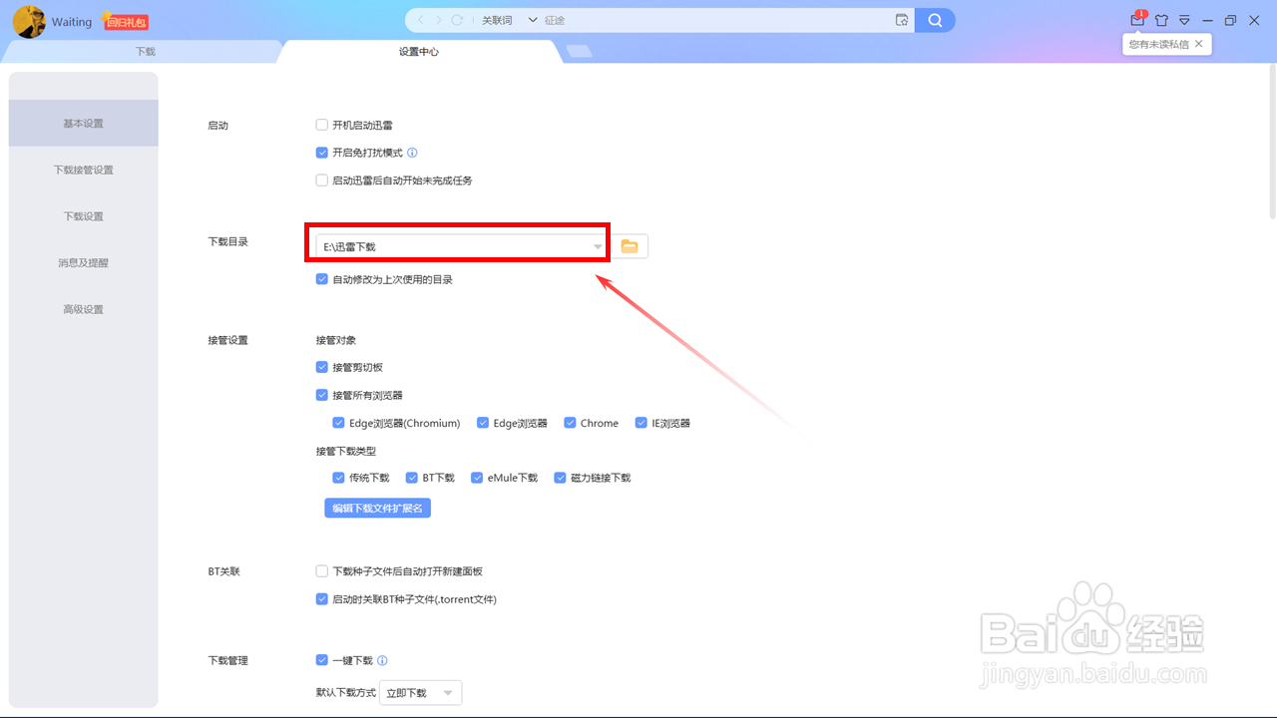Select 下载设置 in the sidebar

point(83,216)
